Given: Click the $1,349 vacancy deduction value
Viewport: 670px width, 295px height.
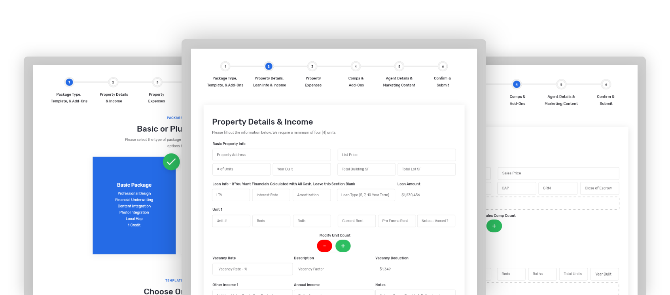Looking at the screenshot, I should pyautogui.click(x=385, y=269).
